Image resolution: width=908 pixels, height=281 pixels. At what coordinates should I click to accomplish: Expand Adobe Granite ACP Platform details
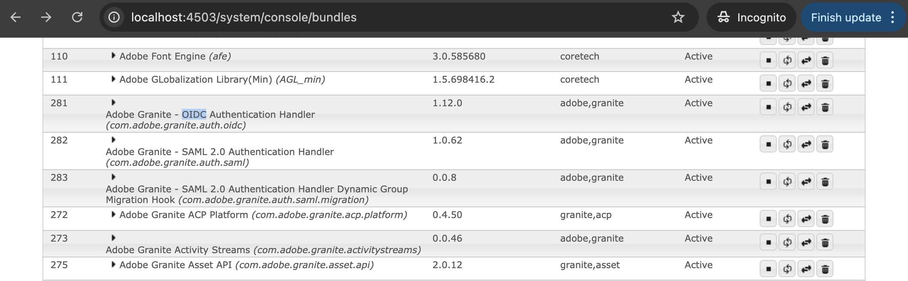pos(113,214)
